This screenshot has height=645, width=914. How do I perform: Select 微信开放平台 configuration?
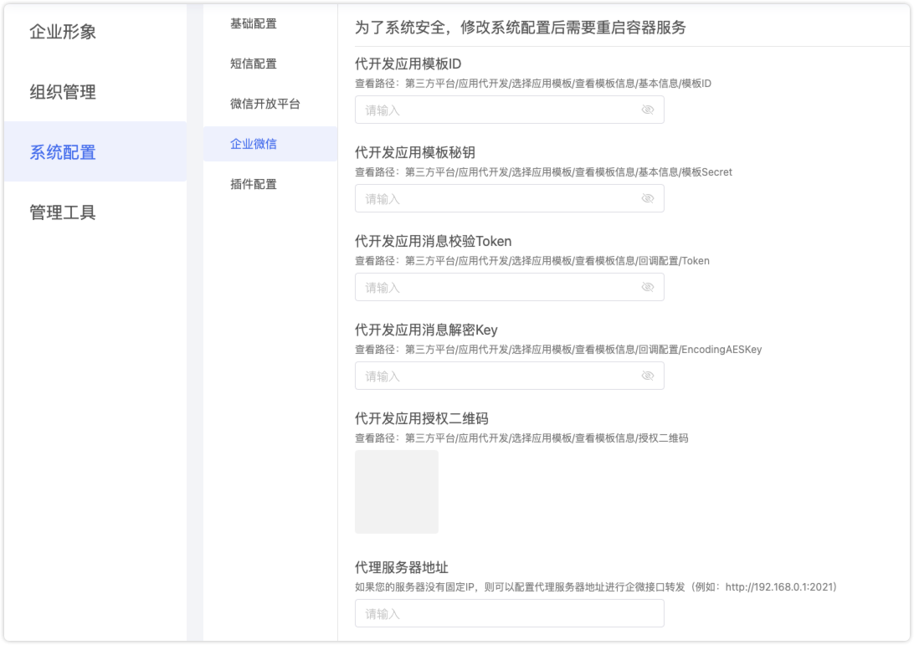pyautogui.click(x=265, y=104)
